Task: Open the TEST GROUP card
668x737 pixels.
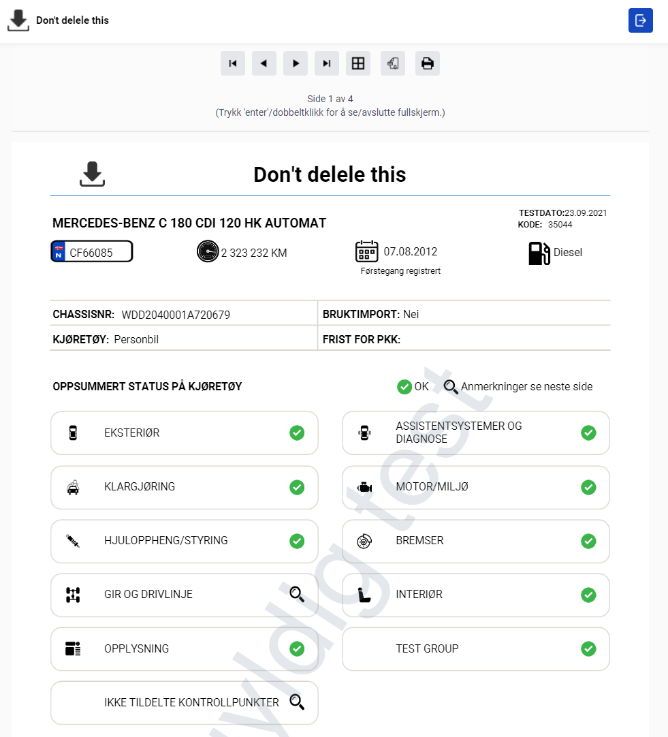Action: pyautogui.click(x=476, y=649)
